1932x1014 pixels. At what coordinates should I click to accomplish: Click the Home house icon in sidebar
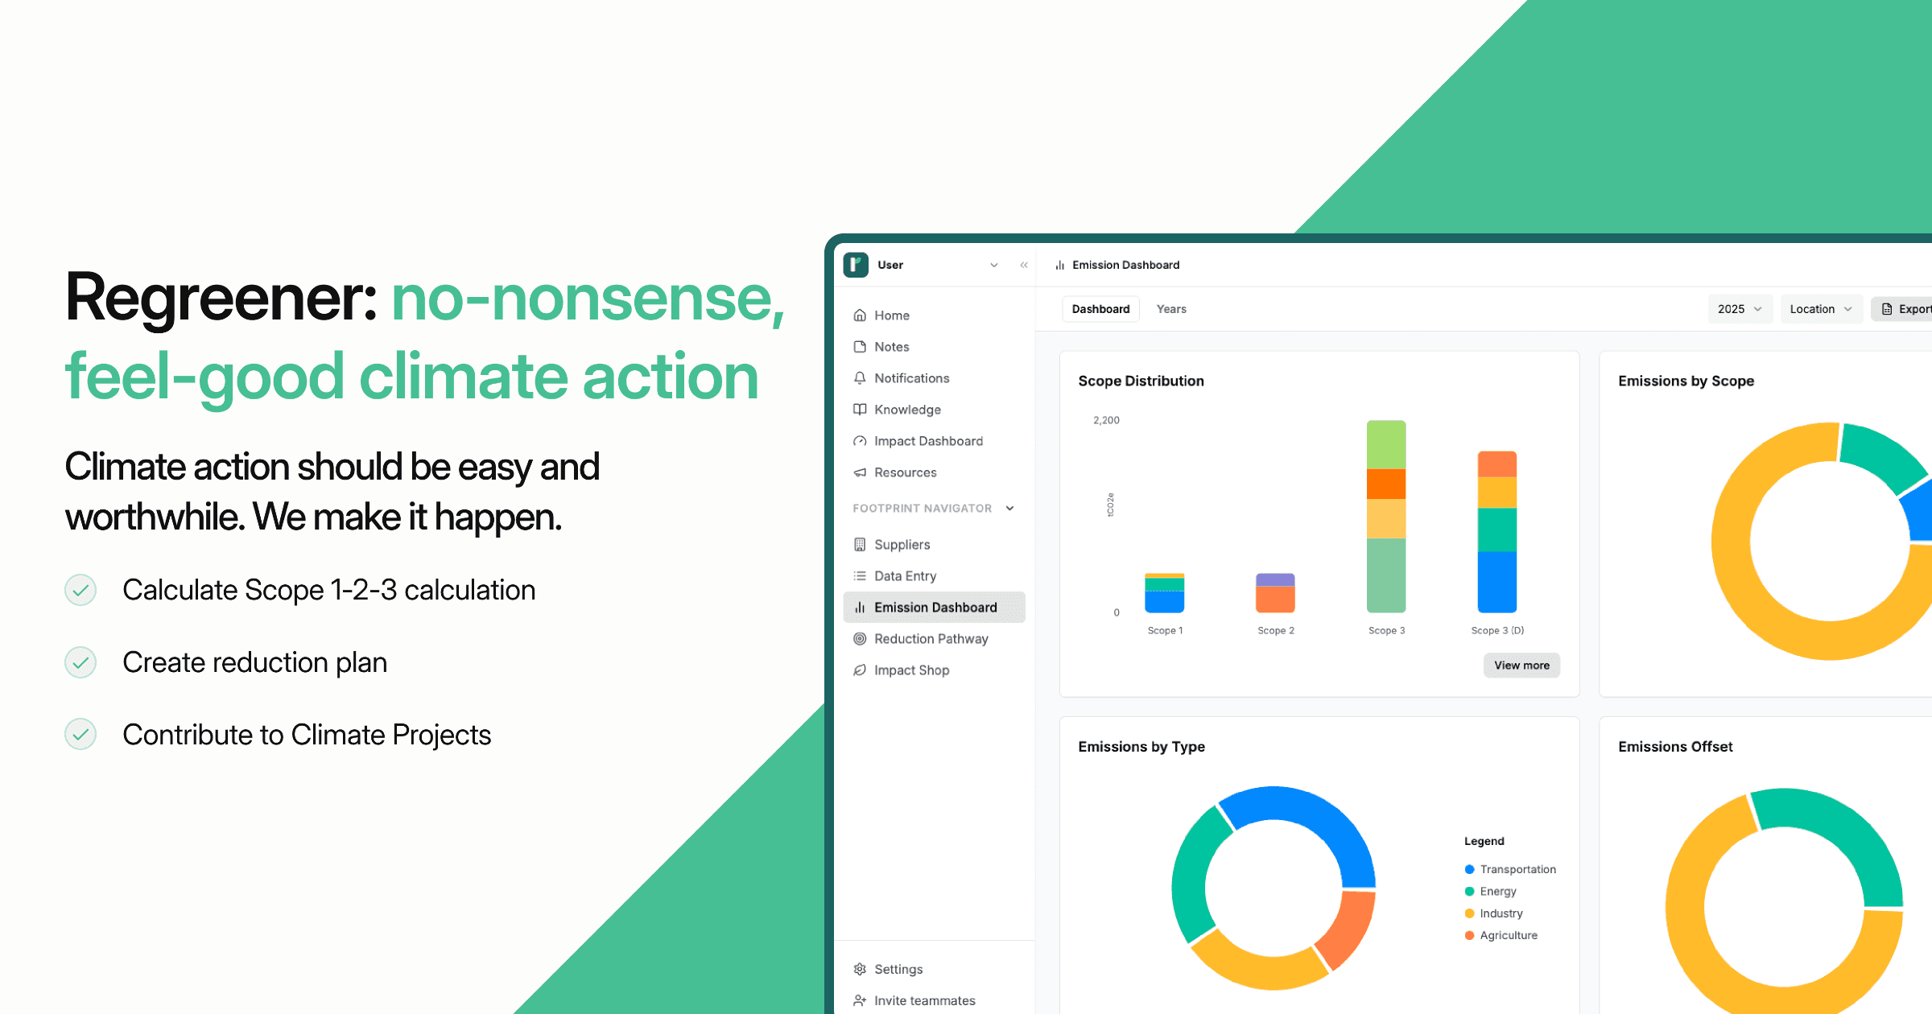coord(860,315)
